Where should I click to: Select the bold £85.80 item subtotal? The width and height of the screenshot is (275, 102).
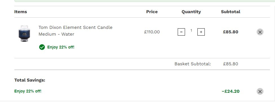pos(230,32)
